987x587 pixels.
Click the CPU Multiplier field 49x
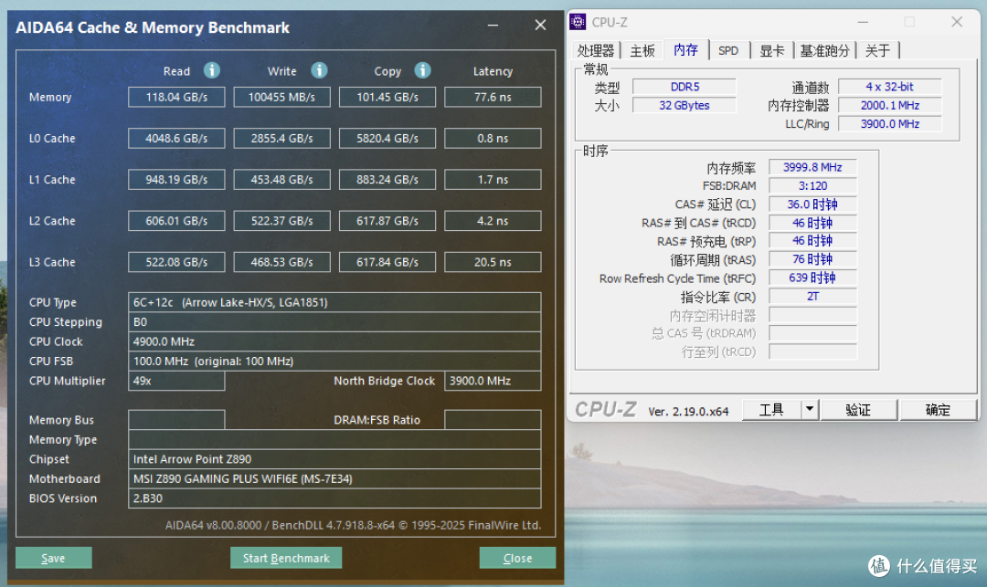pyautogui.click(x=176, y=381)
